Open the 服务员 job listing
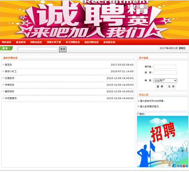 8,65
